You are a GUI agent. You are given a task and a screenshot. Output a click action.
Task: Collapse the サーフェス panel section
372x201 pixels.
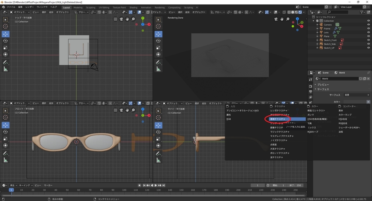323,89
